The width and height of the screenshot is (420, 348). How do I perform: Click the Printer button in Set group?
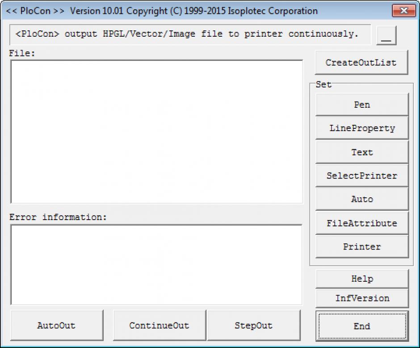[362, 246]
